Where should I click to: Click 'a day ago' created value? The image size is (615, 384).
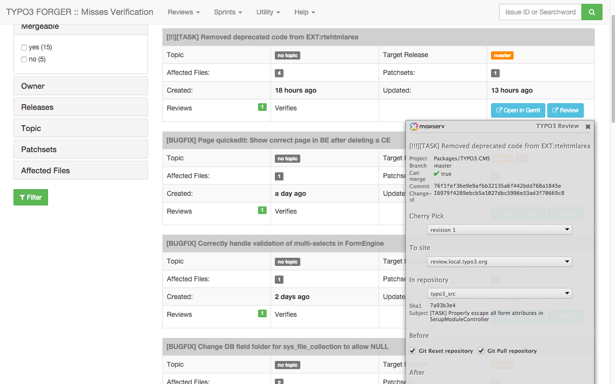[290, 193]
